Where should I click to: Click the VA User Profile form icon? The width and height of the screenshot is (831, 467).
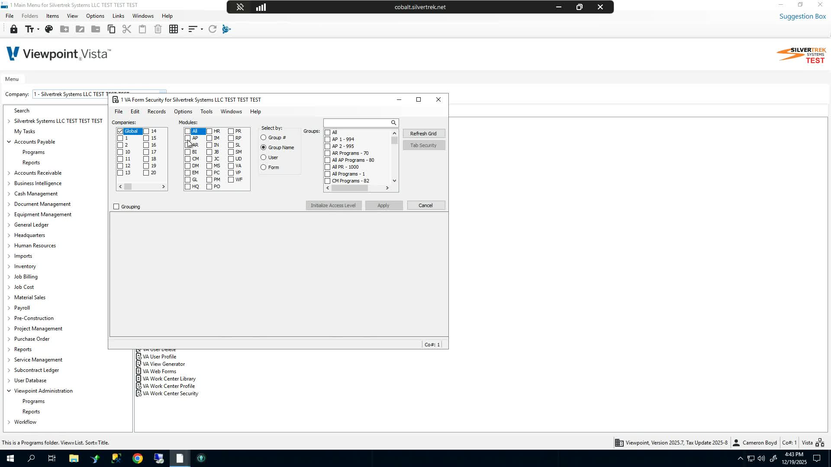(138, 357)
